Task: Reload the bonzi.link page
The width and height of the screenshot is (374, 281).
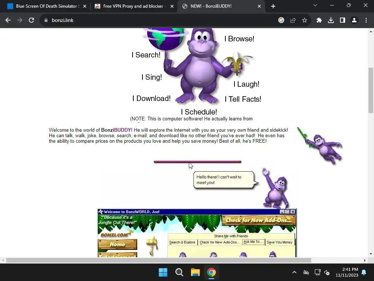Action: (x=31, y=20)
